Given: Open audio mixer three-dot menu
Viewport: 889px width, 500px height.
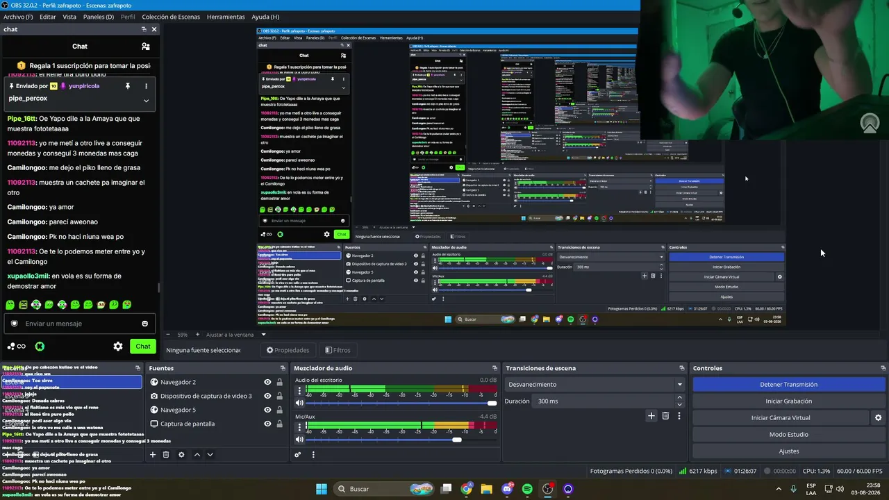Looking at the screenshot, I should click(313, 455).
